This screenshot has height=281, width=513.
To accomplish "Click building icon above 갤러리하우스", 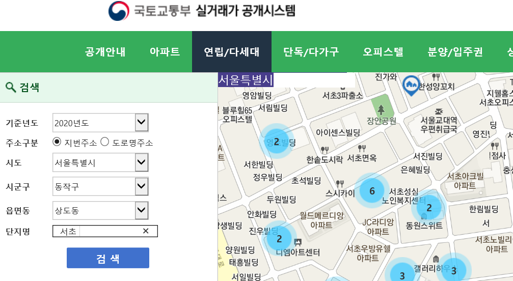I will point(436,259).
